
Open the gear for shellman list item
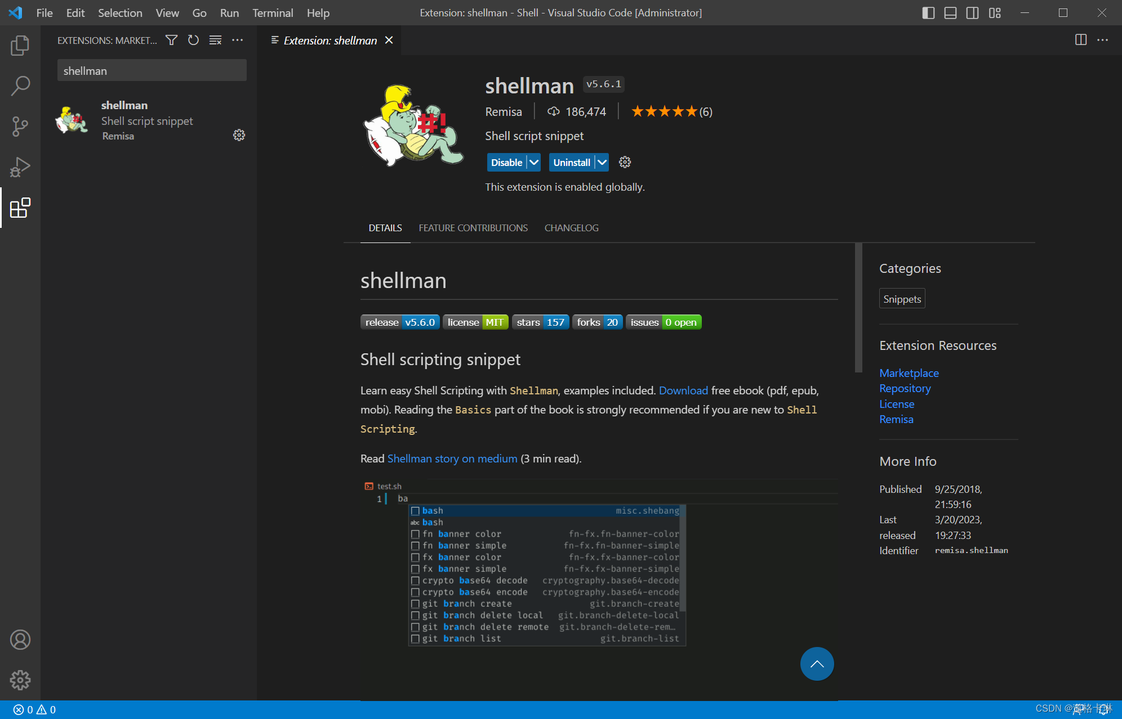click(x=239, y=135)
